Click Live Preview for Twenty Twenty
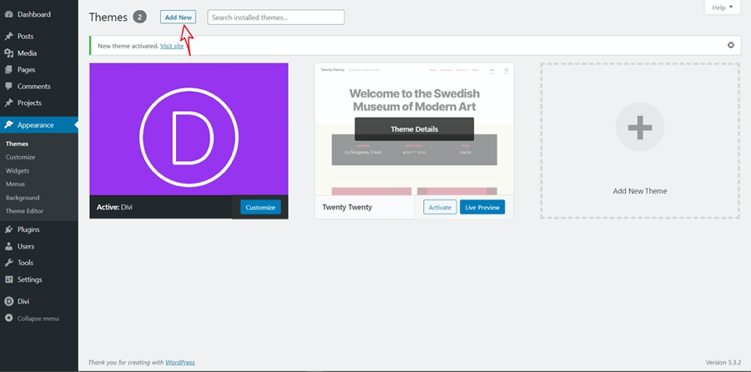The width and height of the screenshot is (751, 372). tap(482, 208)
